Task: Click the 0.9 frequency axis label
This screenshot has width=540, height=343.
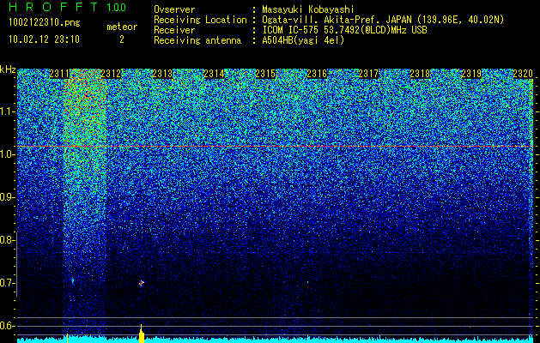Action: pyautogui.click(x=7, y=197)
